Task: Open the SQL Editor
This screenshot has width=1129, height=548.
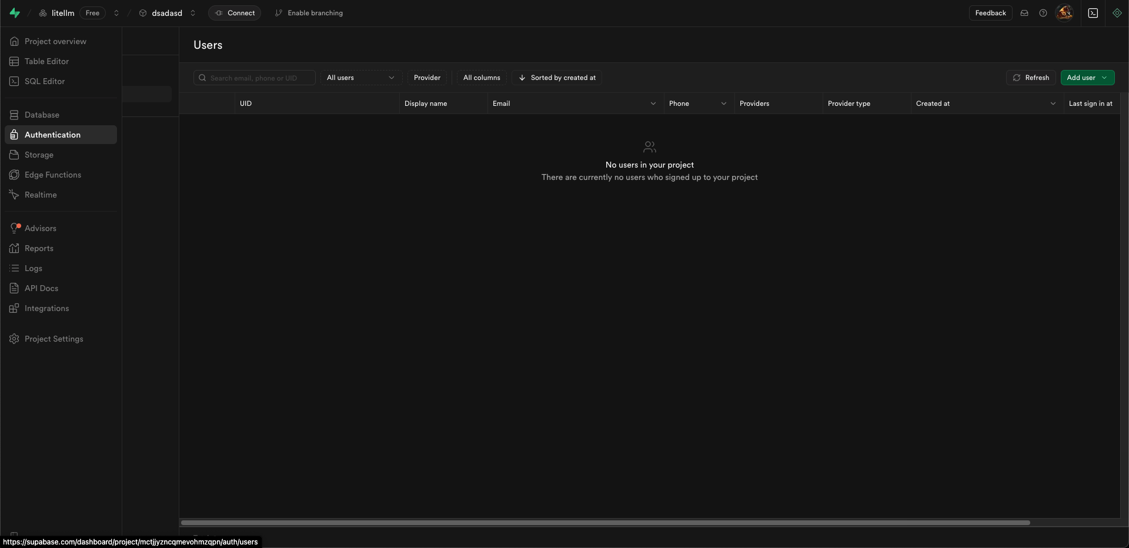Action: tap(45, 81)
